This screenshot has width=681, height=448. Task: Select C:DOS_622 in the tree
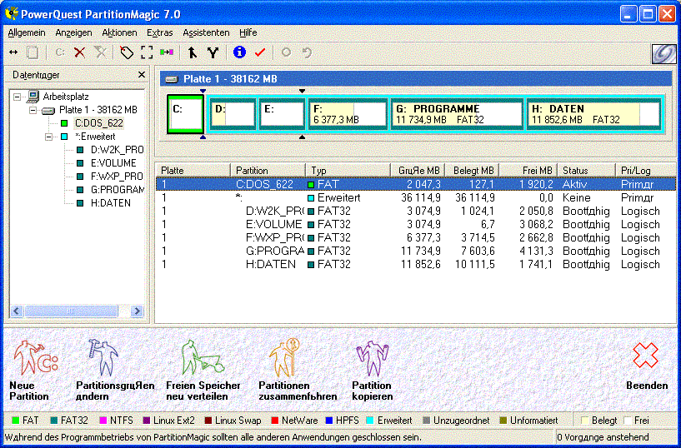click(99, 123)
